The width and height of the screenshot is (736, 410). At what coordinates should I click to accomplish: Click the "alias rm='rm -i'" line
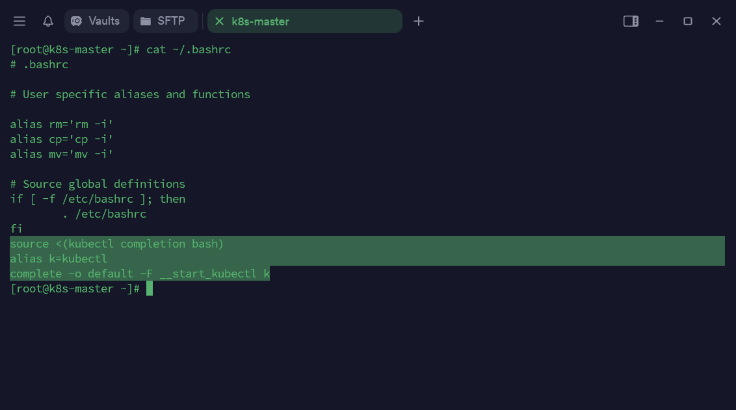pyautogui.click(x=62, y=124)
